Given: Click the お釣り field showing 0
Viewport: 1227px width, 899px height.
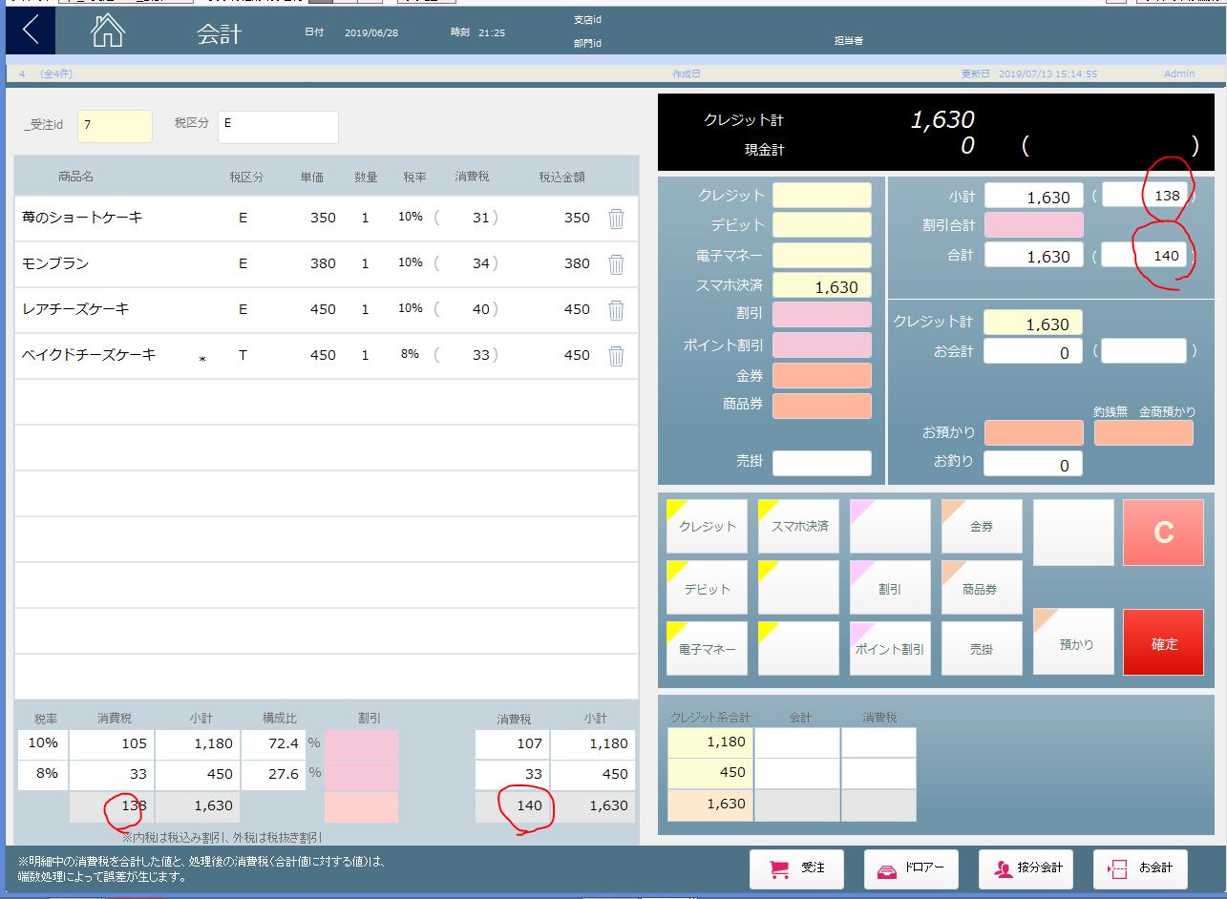Looking at the screenshot, I should click(1034, 464).
